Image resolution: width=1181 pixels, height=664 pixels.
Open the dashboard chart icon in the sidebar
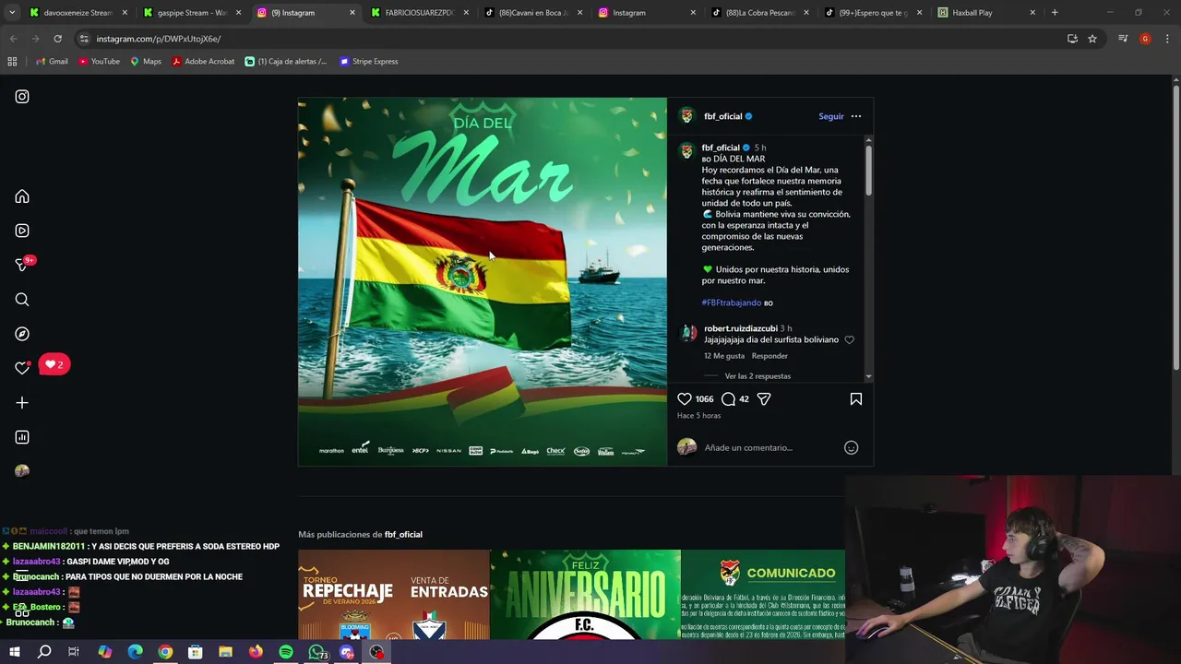22,437
